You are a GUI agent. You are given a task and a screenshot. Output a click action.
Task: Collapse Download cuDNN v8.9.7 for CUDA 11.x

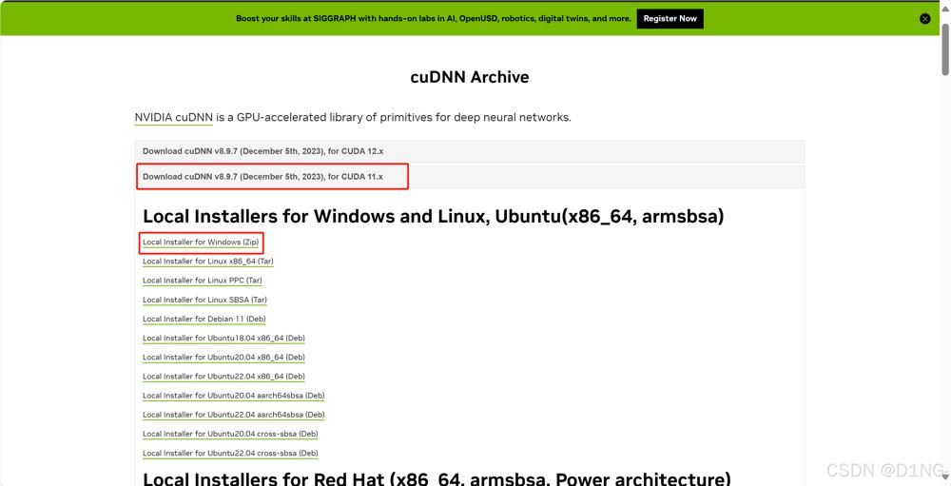tap(470, 177)
